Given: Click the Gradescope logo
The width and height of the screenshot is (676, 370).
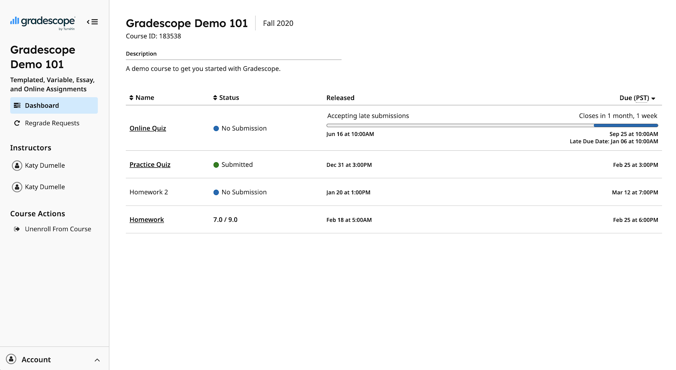Looking at the screenshot, I should click(x=43, y=22).
